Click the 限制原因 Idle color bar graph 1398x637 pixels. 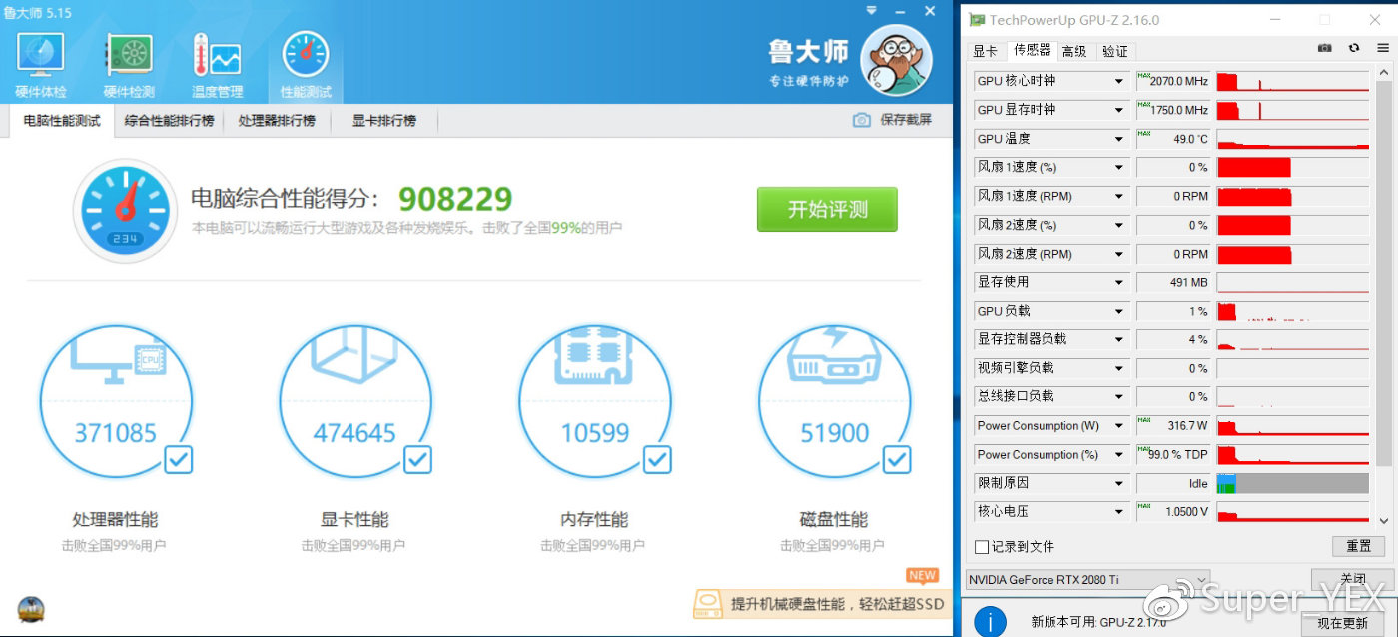click(x=1293, y=483)
